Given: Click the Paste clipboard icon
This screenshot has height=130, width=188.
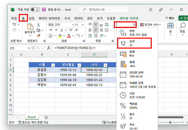Looking at the screenshot, I should pos(30,26).
